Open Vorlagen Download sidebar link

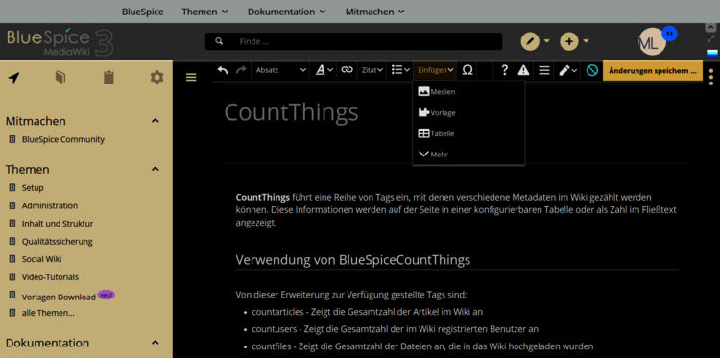[59, 297]
